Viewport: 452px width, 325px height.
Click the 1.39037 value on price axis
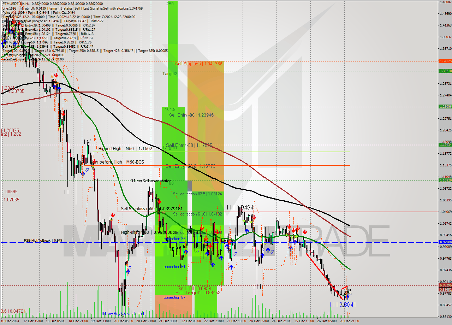tap(446, 37)
